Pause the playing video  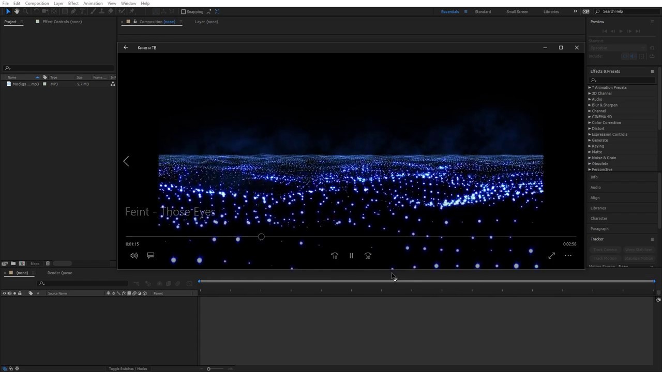351,256
